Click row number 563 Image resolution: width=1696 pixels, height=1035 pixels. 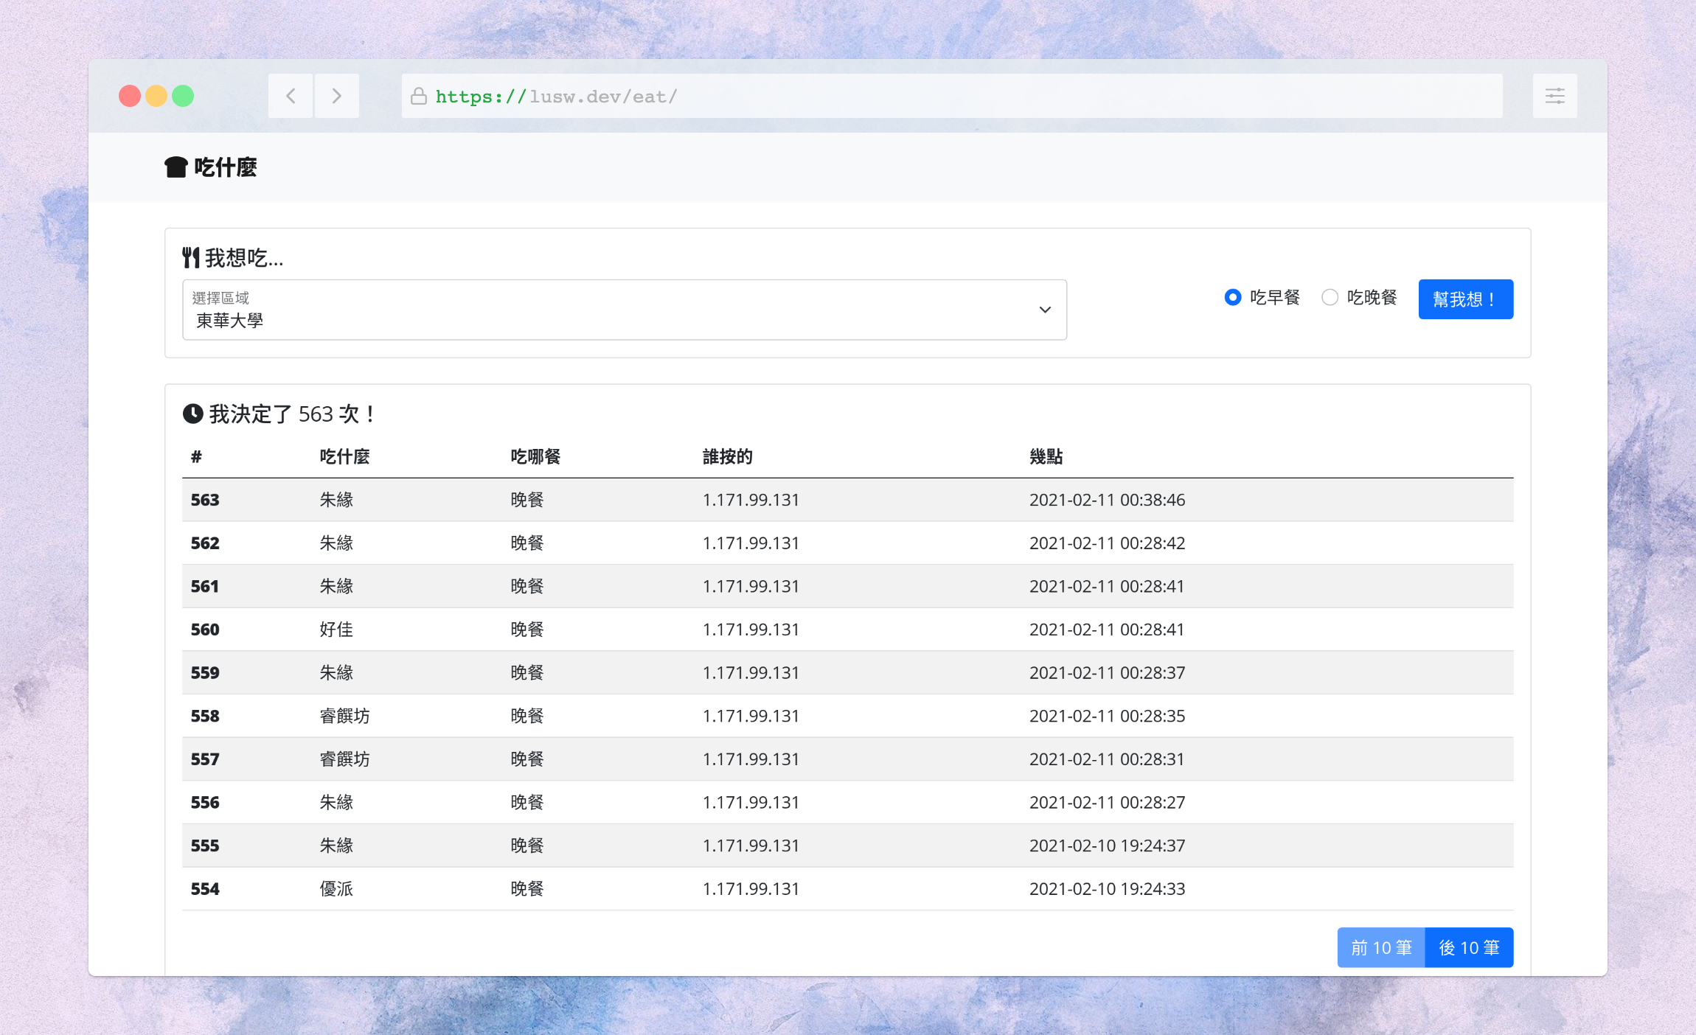pyautogui.click(x=205, y=500)
